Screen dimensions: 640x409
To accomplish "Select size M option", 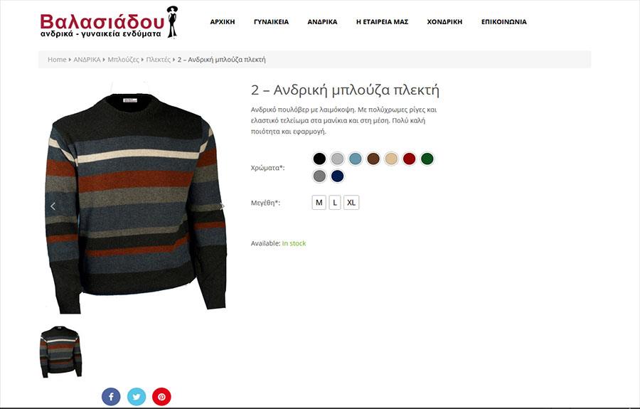I will point(319,203).
